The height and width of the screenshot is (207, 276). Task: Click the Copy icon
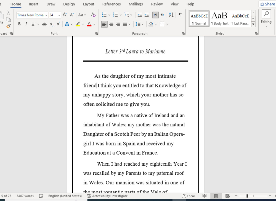coord(8,20)
